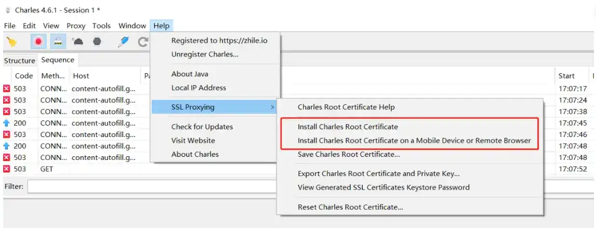Open the Proxy menu
Image resolution: width=596 pixels, height=230 pixels.
coord(76,25)
